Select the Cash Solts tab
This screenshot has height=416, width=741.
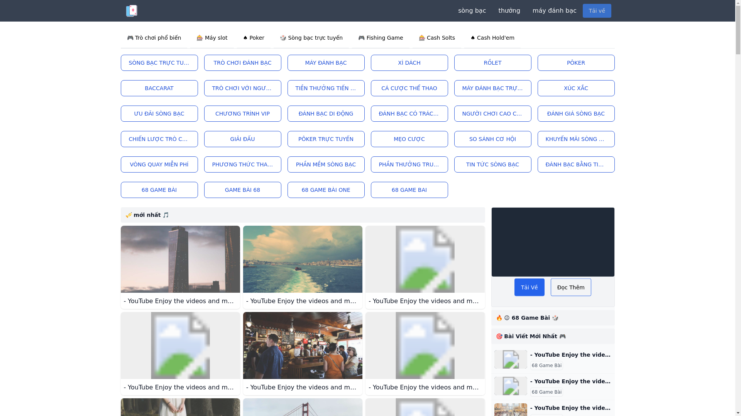click(x=437, y=38)
